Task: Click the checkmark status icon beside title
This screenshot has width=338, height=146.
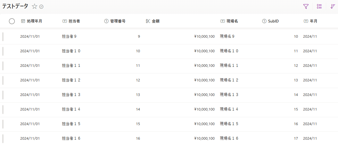Action: [41, 7]
